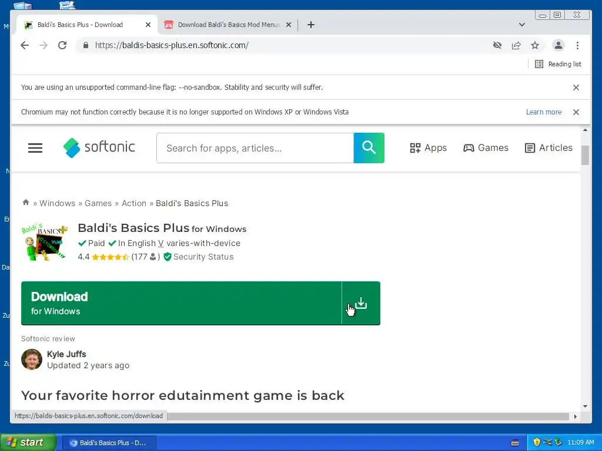Click the crossed-out eye icon in the address bar
Image resolution: width=602 pixels, height=451 pixels.
[497, 45]
